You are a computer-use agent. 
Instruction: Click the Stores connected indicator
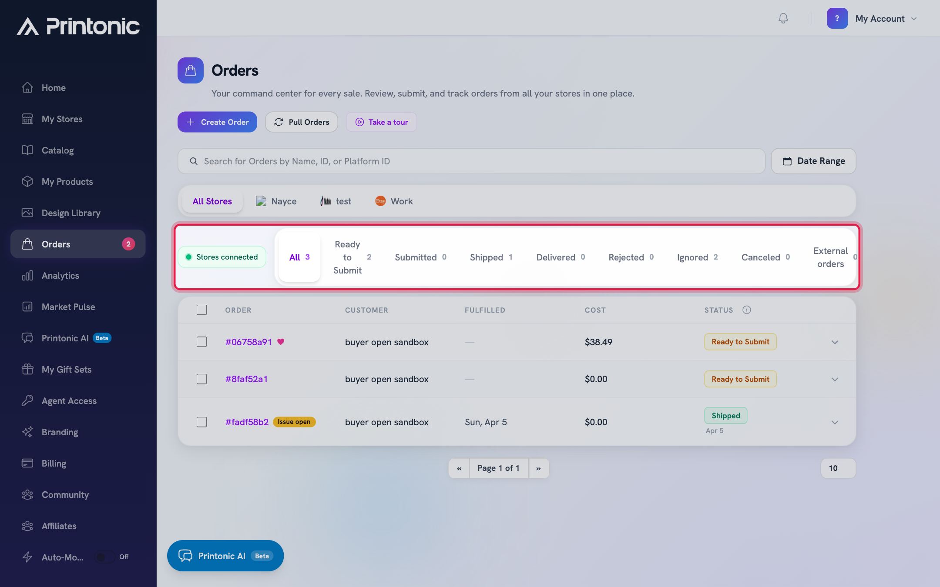222,257
